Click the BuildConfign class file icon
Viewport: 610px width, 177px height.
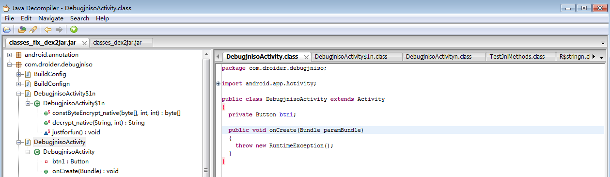[x=28, y=84]
